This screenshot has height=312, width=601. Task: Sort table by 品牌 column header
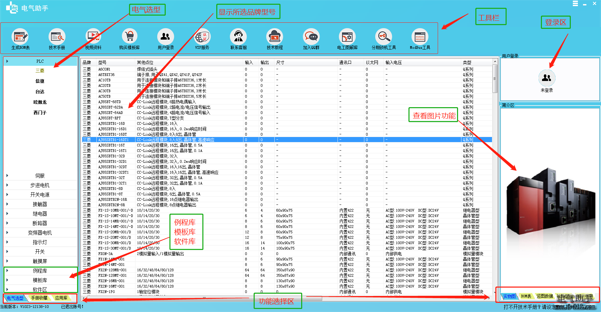[x=89, y=62]
